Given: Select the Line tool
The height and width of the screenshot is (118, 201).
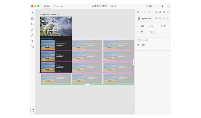Looking at the screenshot, I should tap(32, 30).
